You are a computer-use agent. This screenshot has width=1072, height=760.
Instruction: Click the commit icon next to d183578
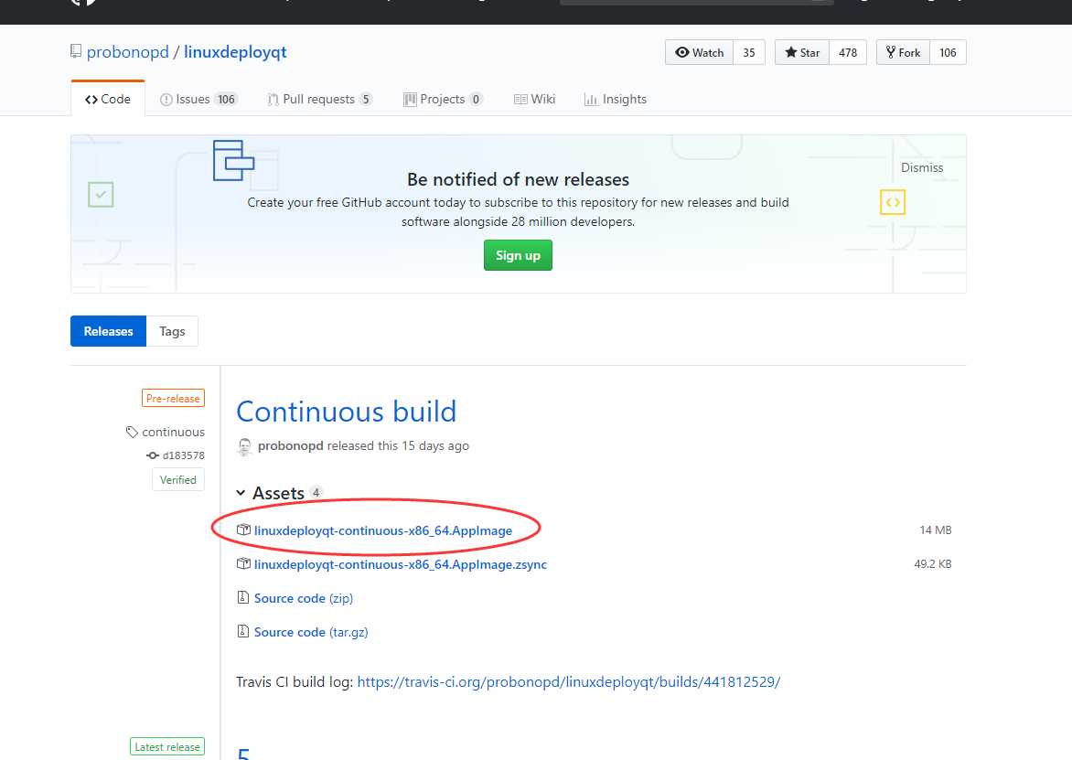pos(153,455)
